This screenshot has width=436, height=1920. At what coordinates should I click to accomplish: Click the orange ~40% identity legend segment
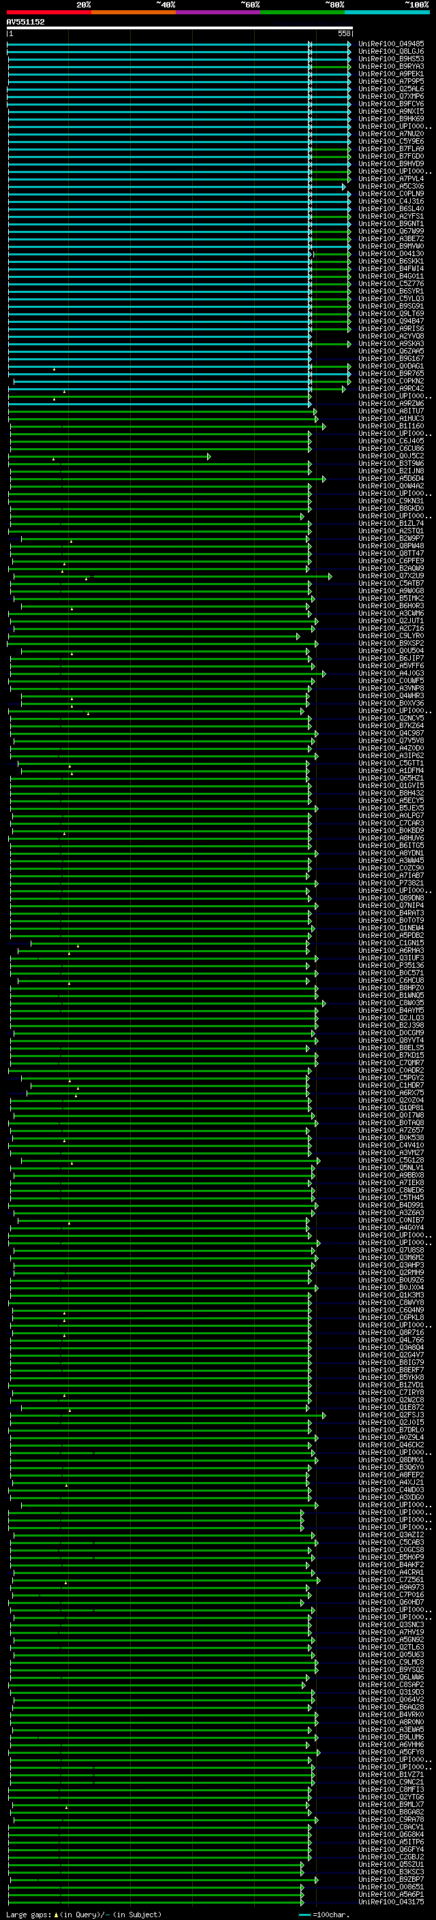[134, 12]
